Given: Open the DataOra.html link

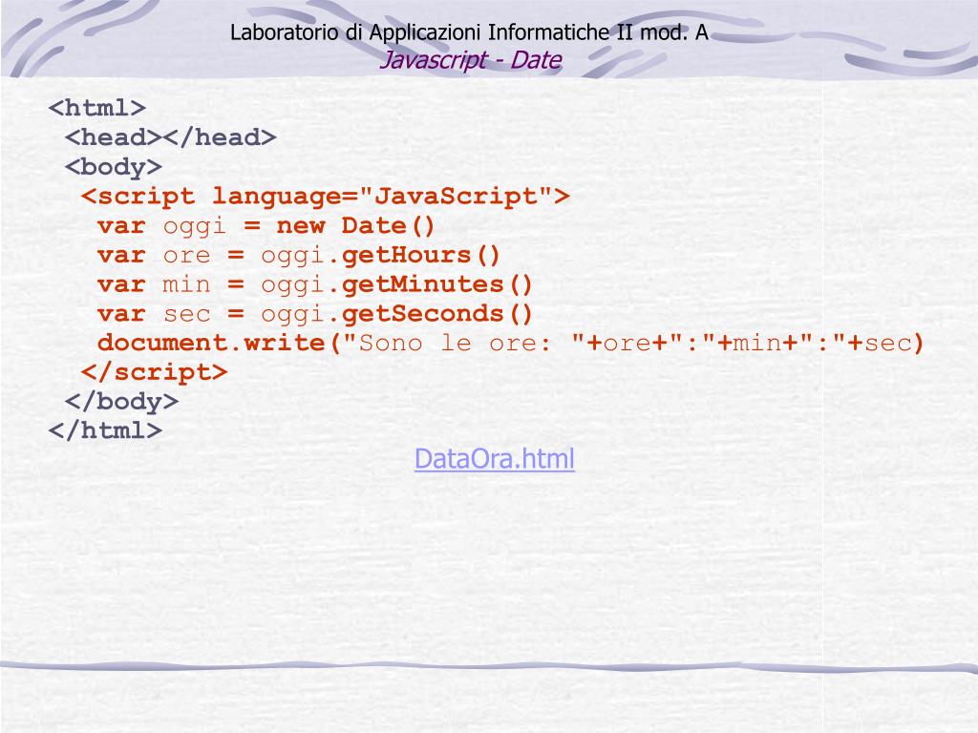Looking at the screenshot, I should pyautogui.click(x=494, y=459).
